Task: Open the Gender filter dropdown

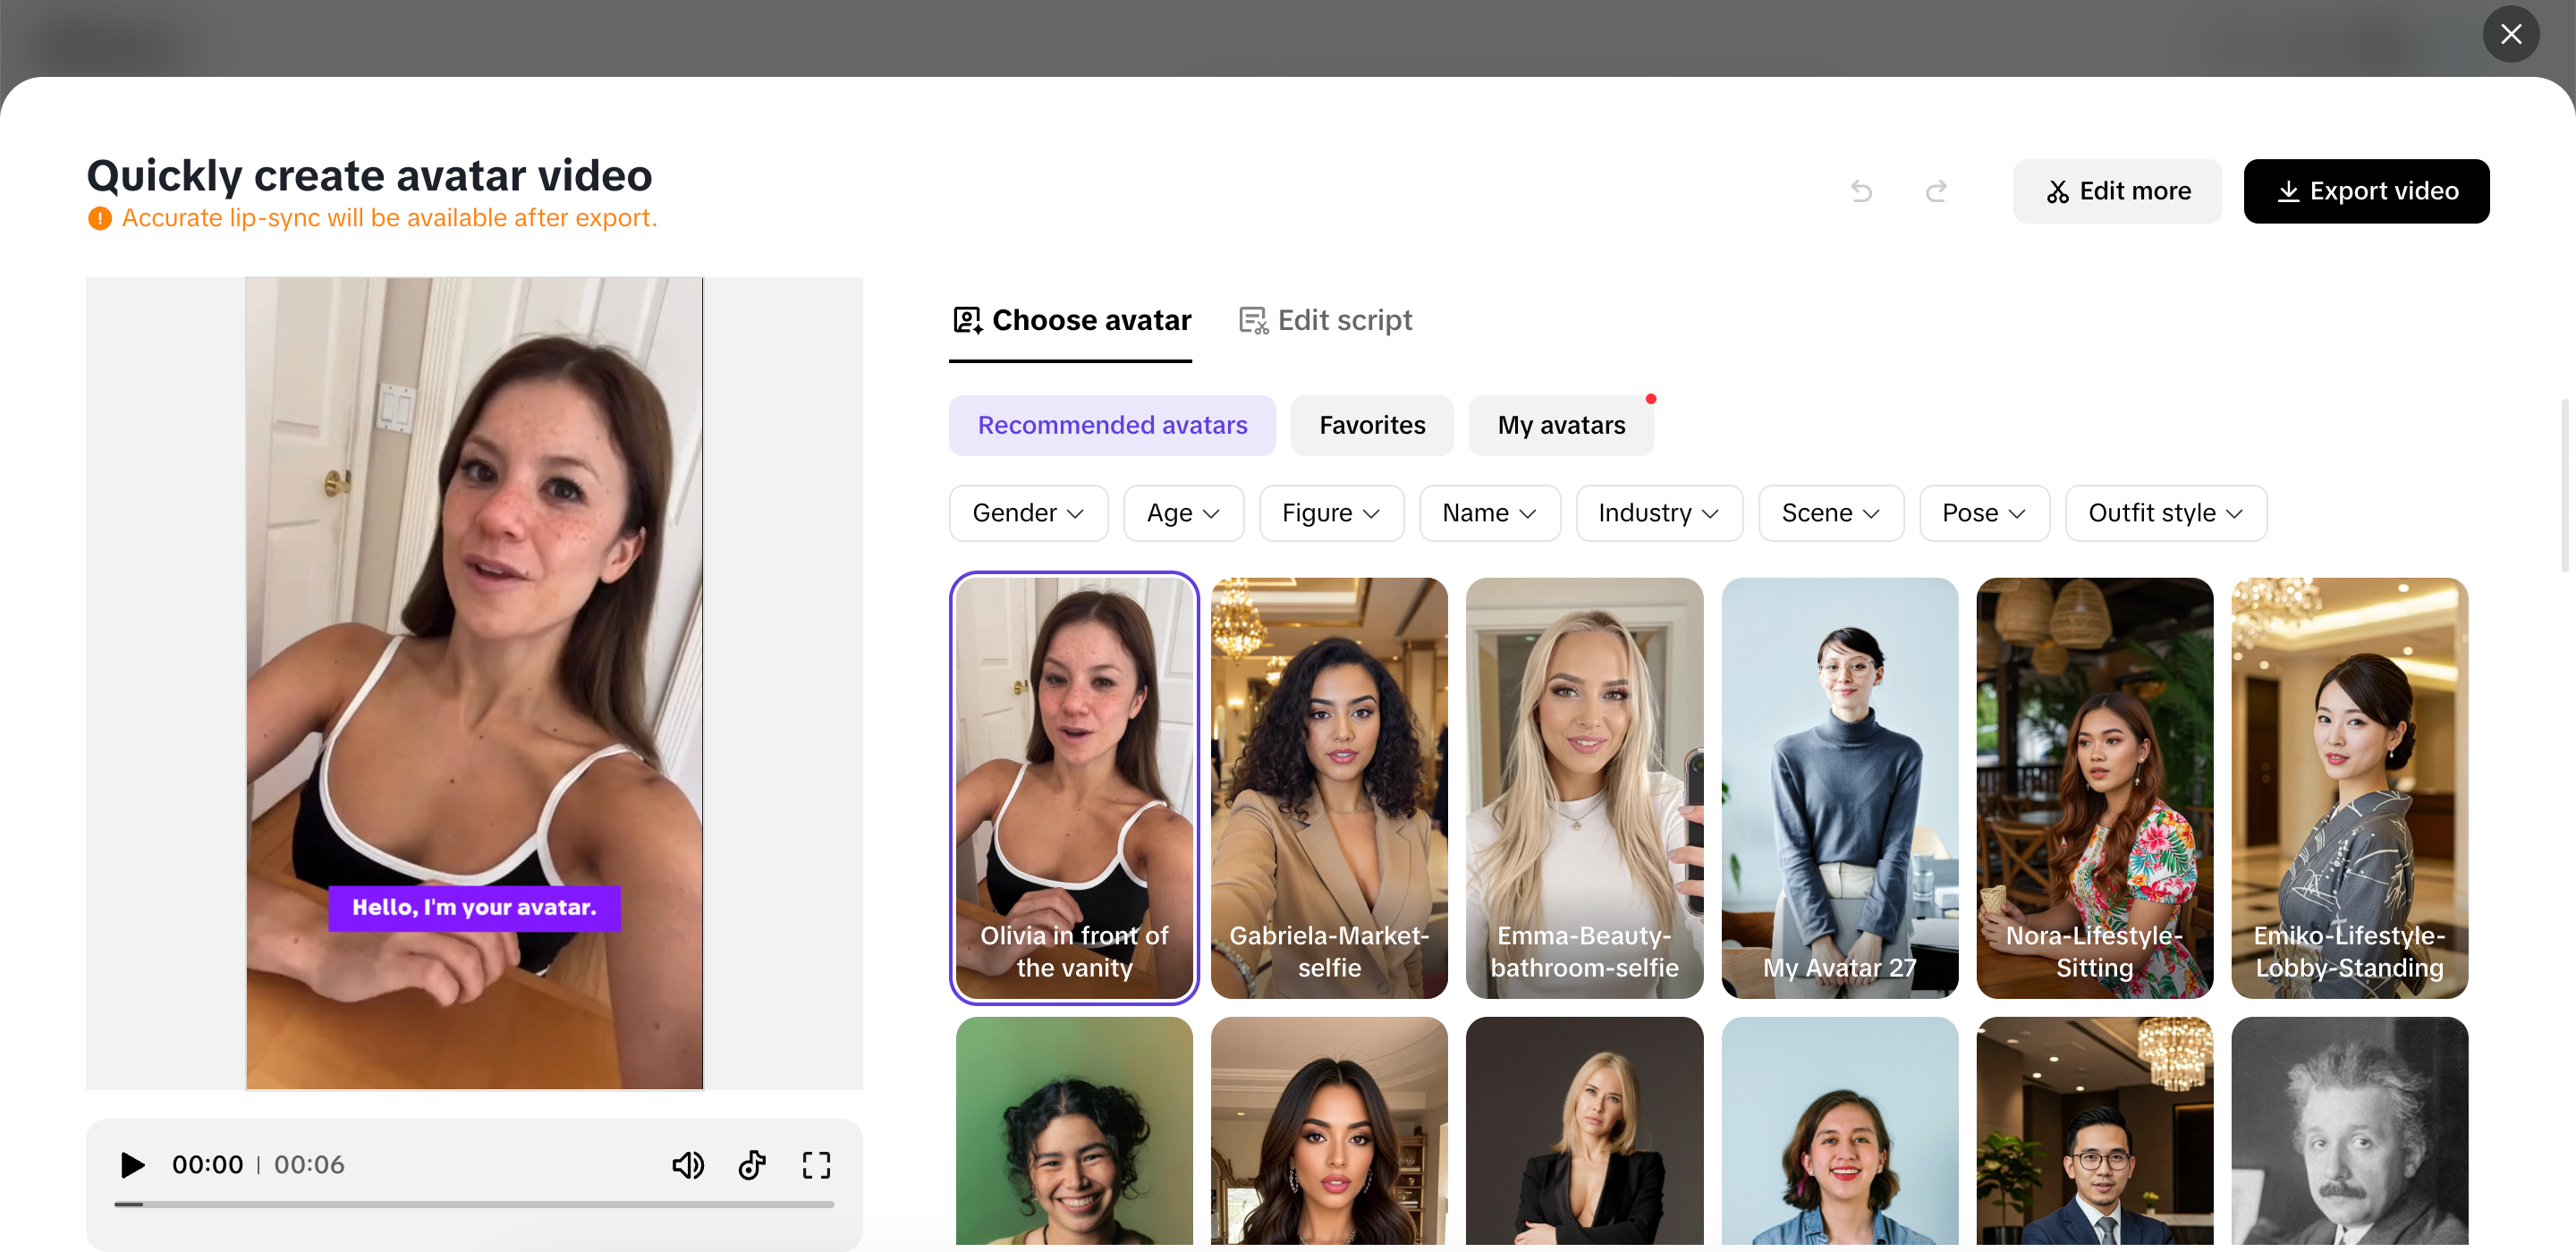Action: pos(1027,513)
